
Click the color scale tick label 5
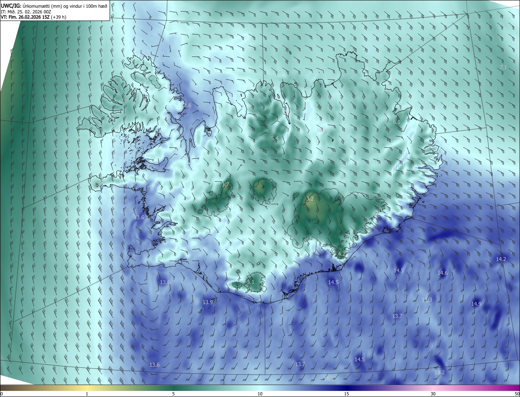click(173, 394)
